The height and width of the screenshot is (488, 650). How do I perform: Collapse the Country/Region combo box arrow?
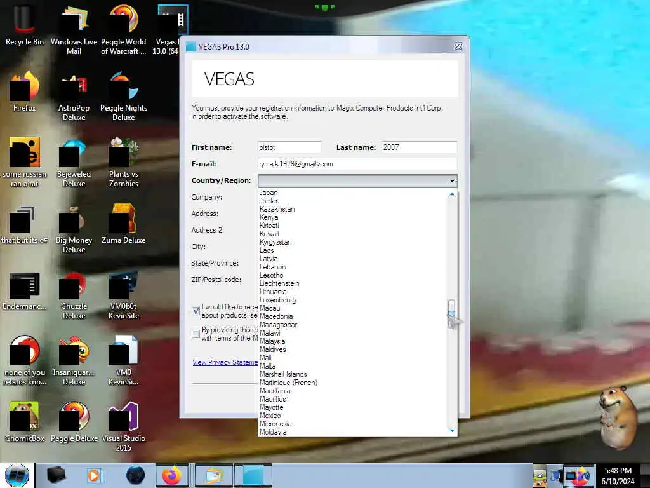point(452,181)
